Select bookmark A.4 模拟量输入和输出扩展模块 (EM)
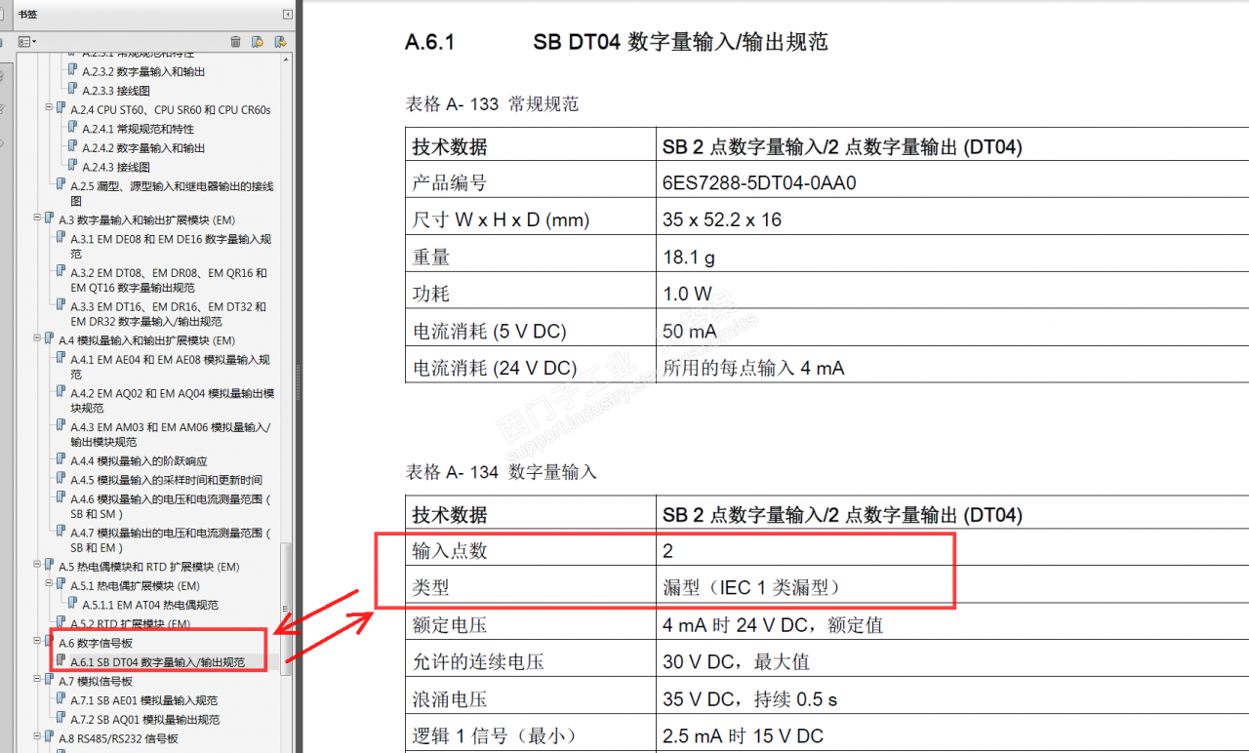This screenshot has width=1249, height=753. 146,340
